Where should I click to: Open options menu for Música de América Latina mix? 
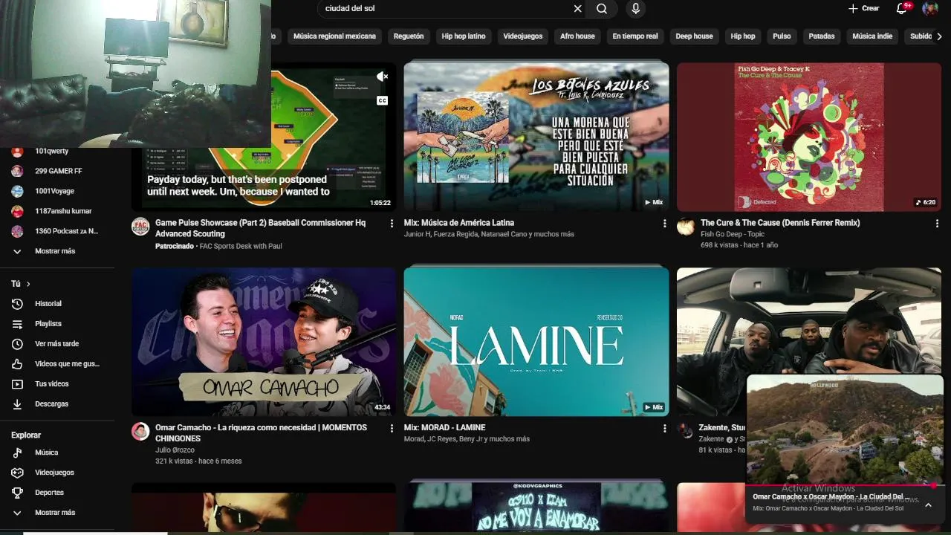(x=664, y=223)
